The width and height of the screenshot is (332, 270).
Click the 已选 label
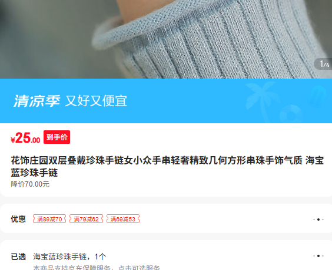click(18, 256)
